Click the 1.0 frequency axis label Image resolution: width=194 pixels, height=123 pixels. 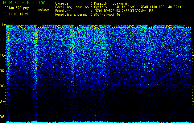point(2,55)
